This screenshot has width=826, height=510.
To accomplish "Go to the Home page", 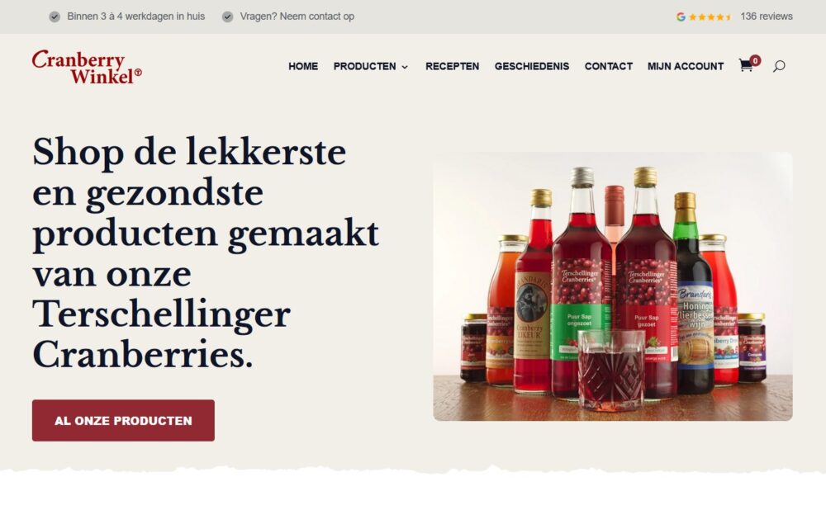I will (303, 66).
